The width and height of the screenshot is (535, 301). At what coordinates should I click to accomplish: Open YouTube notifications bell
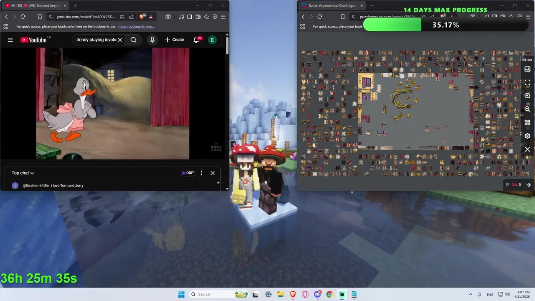(196, 40)
